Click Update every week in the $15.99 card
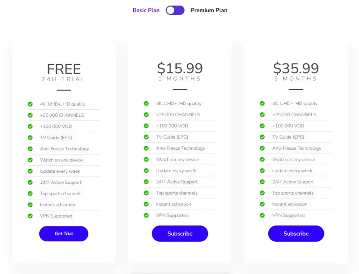 (176, 171)
